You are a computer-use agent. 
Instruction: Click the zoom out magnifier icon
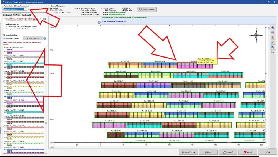coord(272,33)
